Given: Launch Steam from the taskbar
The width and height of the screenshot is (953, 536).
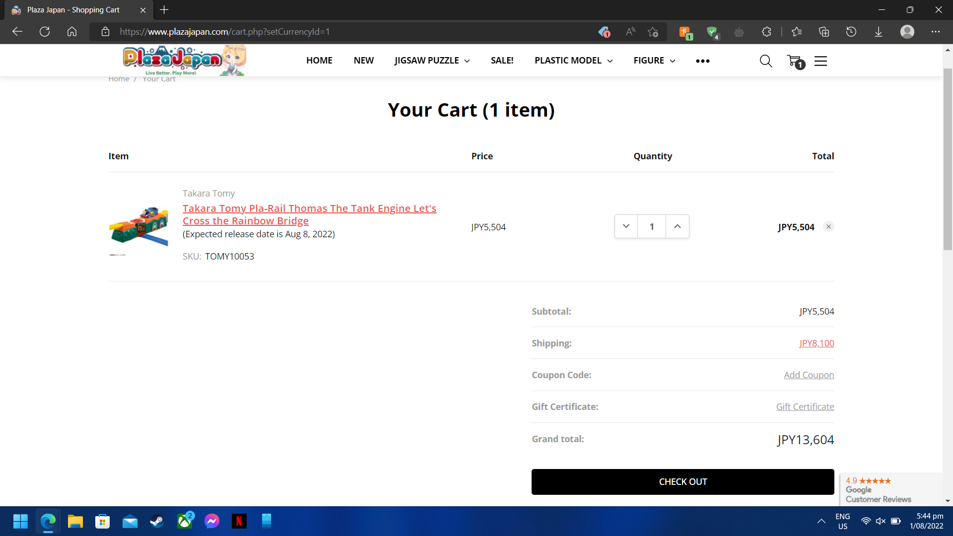Looking at the screenshot, I should 157,521.
